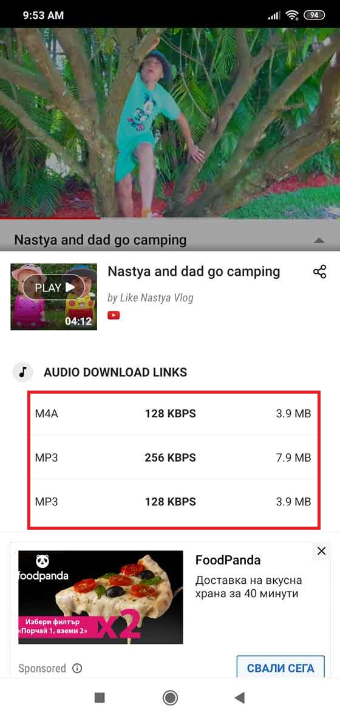Viewport: 340px width, 718px height.
Task: Close the FoodPanda ad with X
Action: [321, 552]
